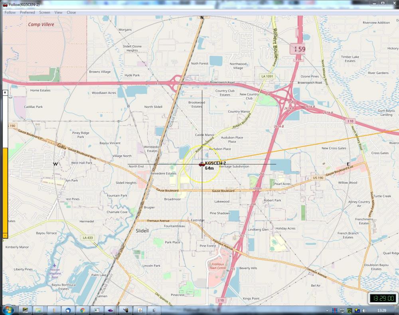Image resolution: width=399 pixels, height=315 pixels.
Task: Click the zoom-in plus button
Action: 5,92
